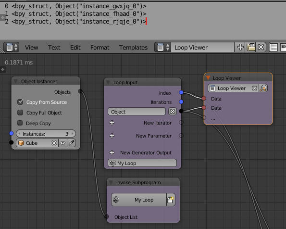Increase Instances with the right arrow
Screen dimensions: 286x229
pyautogui.click(x=73, y=133)
